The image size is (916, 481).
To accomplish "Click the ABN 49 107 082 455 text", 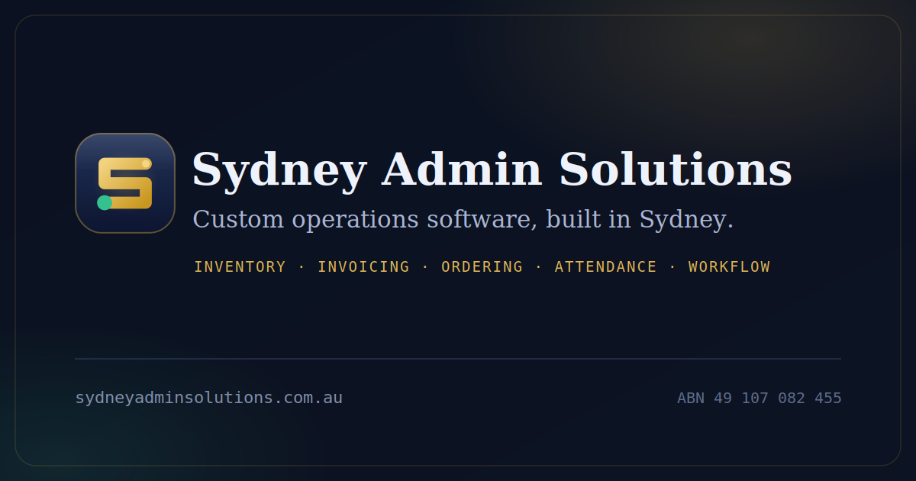I will pyautogui.click(x=760, y=398).
